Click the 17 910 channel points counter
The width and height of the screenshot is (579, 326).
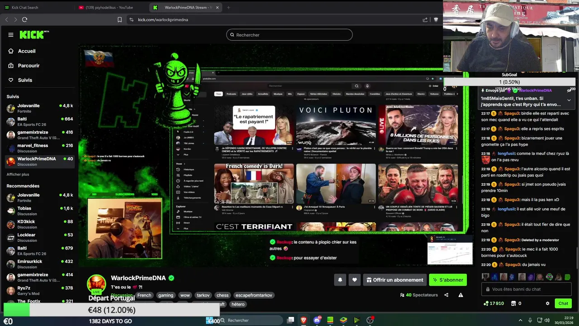494,303
